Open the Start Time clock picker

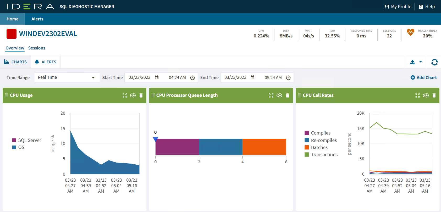coord(192,78)
